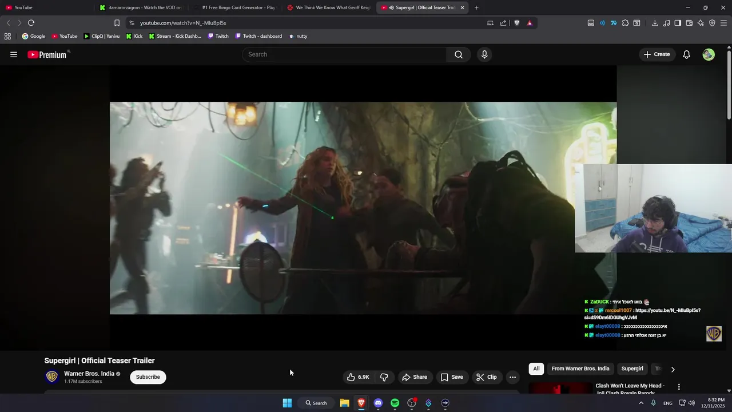The image size is (732, 412).
Task: Click the bookmarks apps grid icon
Action: pyautogui.click(x=7, y=36)
